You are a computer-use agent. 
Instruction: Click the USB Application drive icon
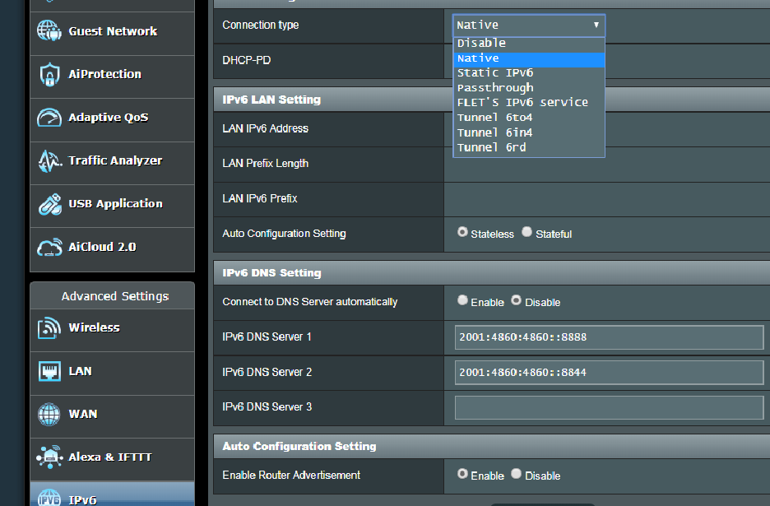point(49,204)
